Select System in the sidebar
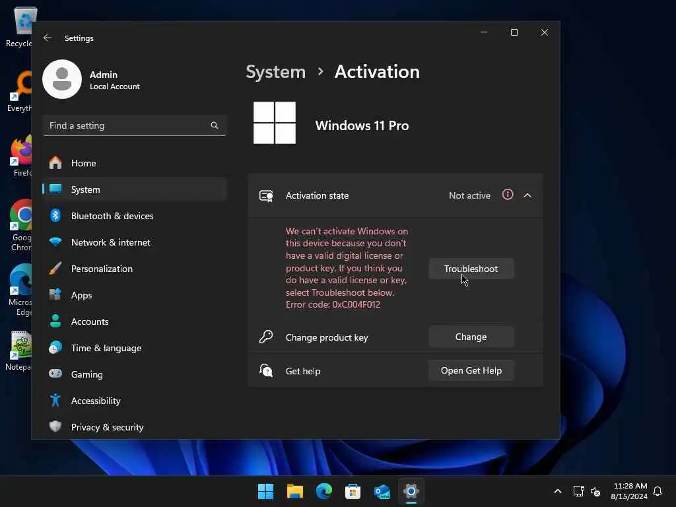676x507 pixels. [135, 189]
